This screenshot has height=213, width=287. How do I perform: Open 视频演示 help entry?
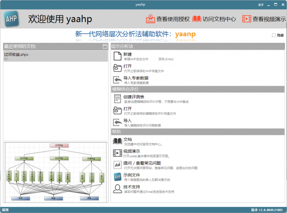point(131,151)
